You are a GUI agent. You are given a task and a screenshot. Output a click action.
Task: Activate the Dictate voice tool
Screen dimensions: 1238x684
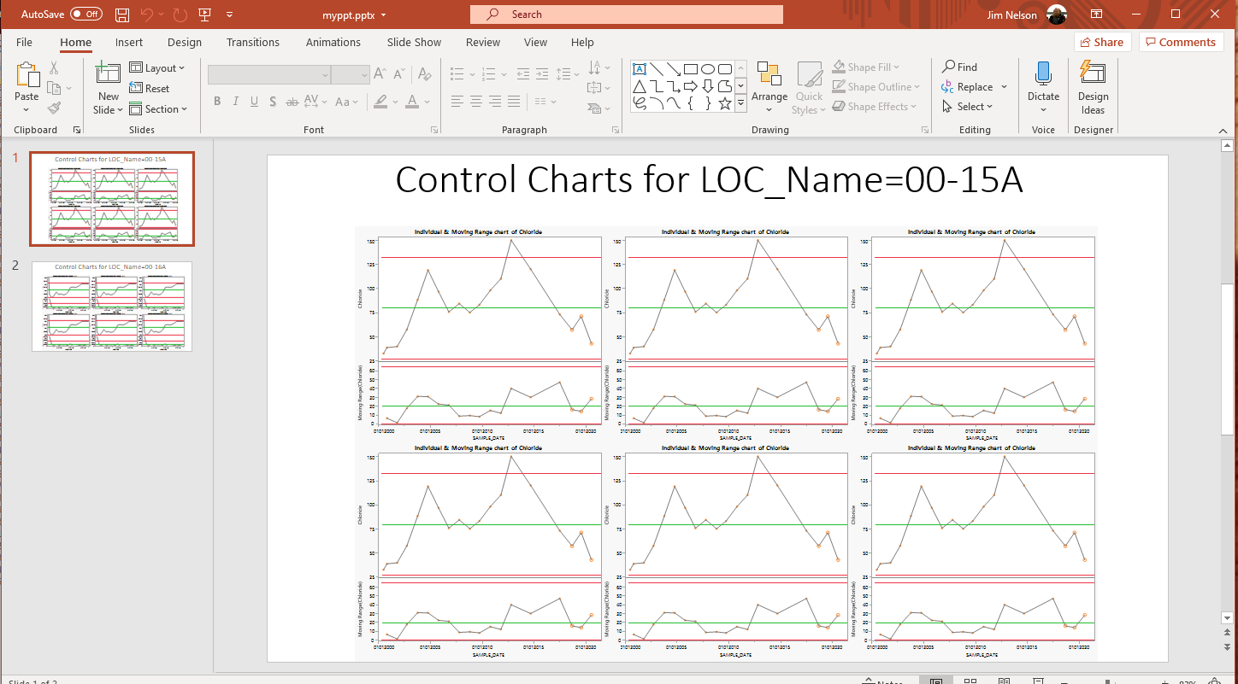click(x=1043, y=85)
